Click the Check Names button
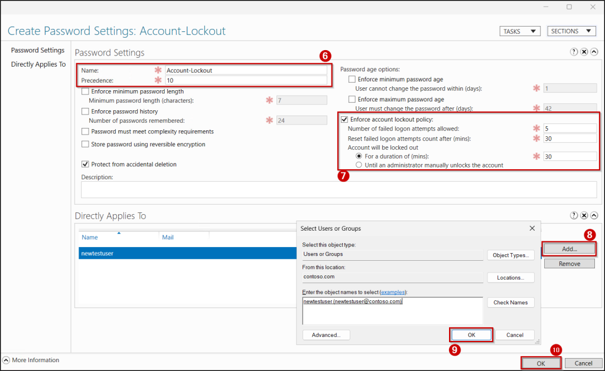The height and width of the screenshot is (371, 605). point(510,302)
